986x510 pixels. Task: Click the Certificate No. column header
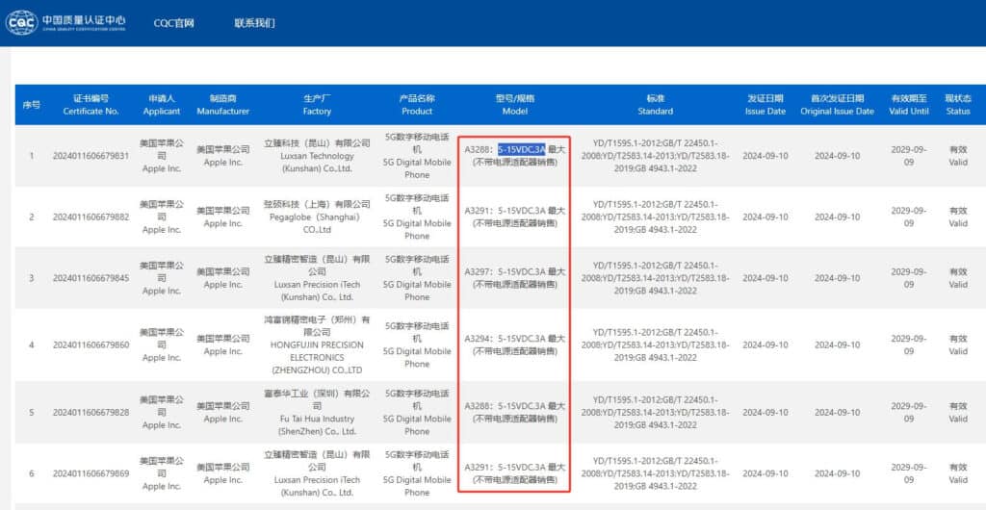91,105
